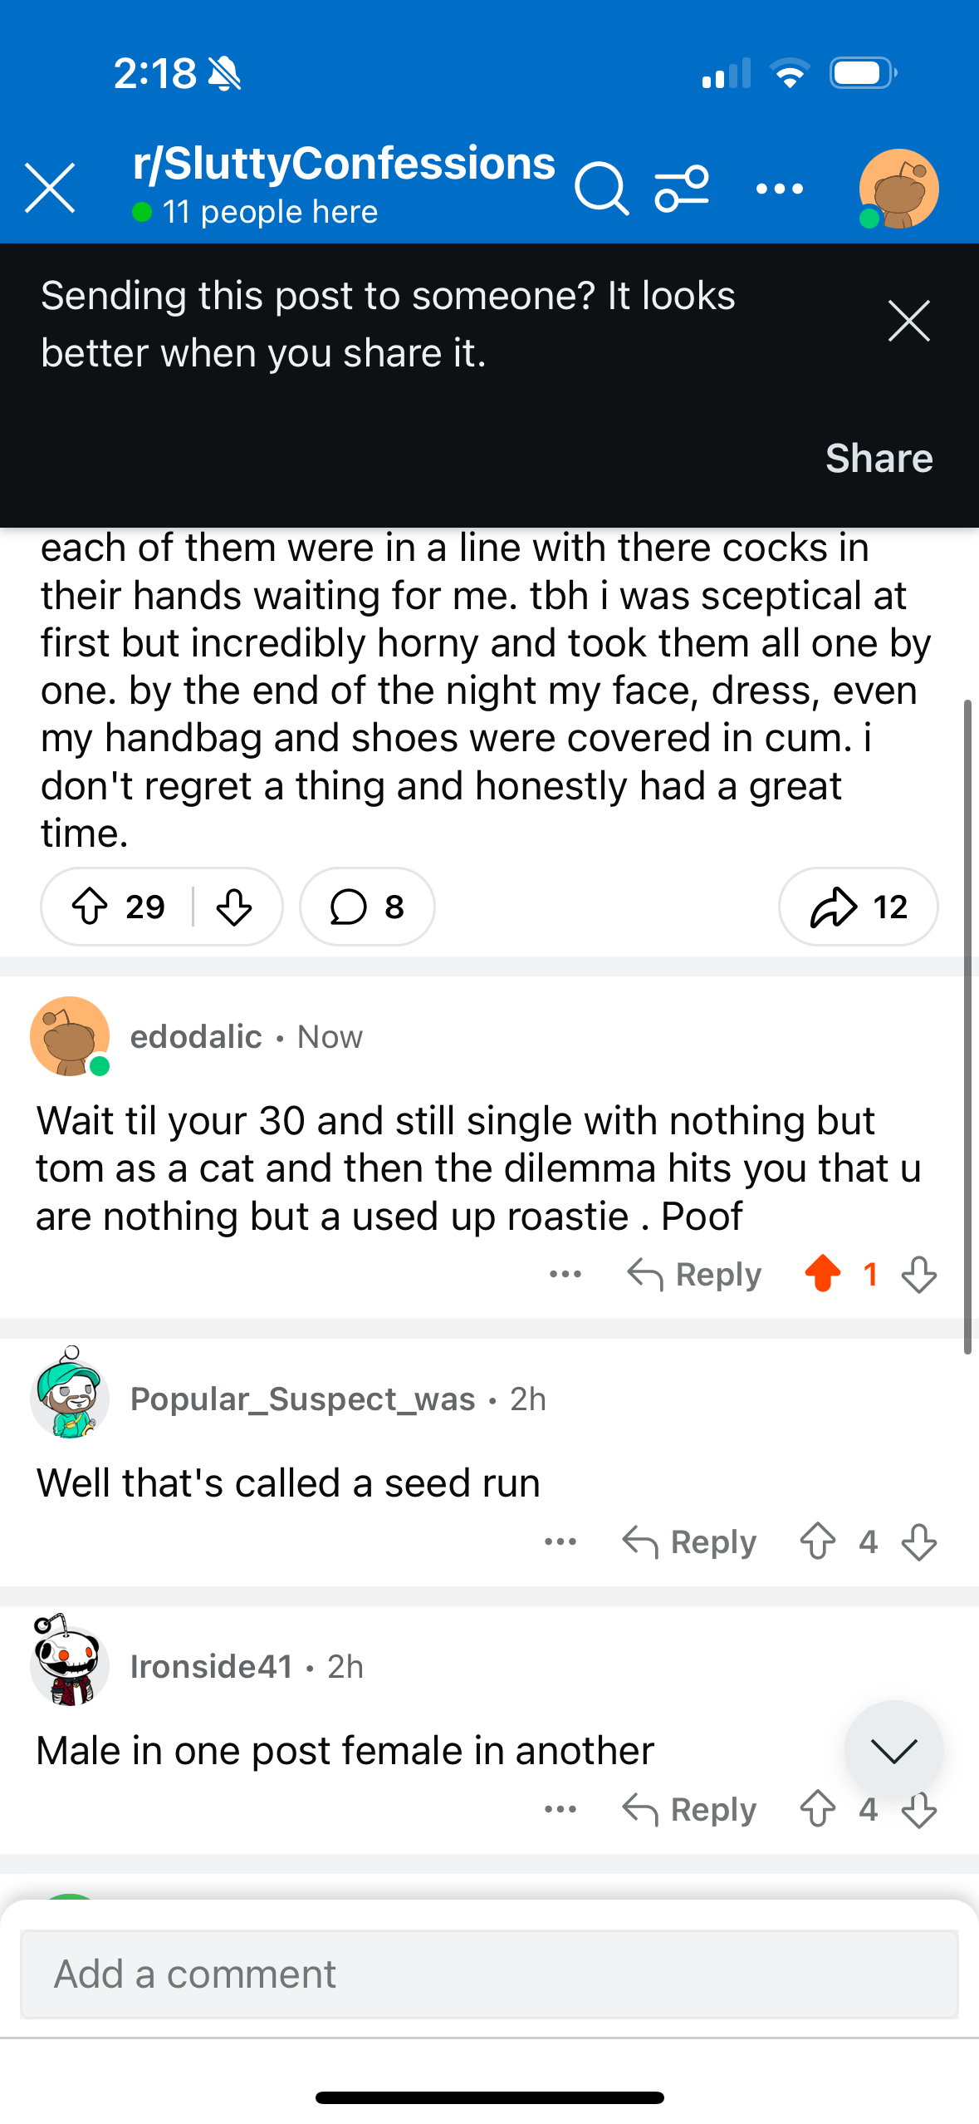Open more options on edodalic's comment
Image resolution: width=979 pixels, height=2124 pixels.
point(565,1274)
